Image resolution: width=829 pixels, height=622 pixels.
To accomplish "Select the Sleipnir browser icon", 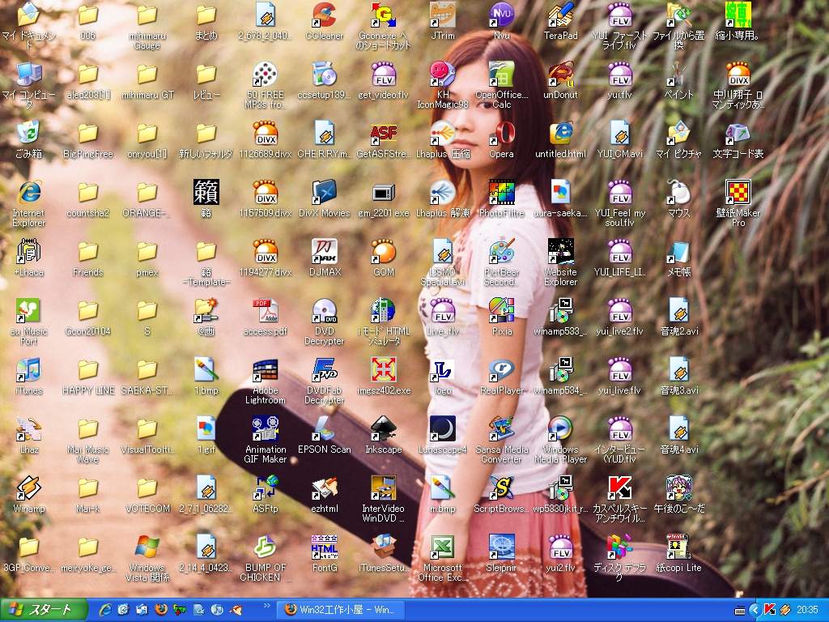I will point(501,547).
